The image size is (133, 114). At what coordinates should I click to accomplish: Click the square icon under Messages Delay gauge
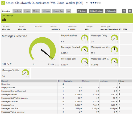(x=117, y=42)
